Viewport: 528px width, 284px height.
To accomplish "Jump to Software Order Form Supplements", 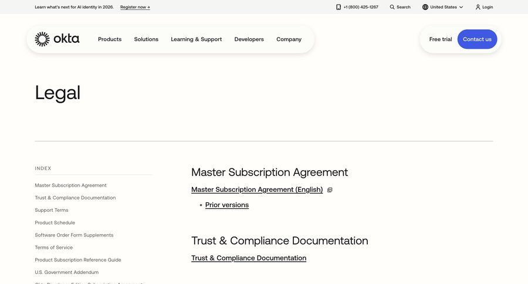I will [74, 235].
